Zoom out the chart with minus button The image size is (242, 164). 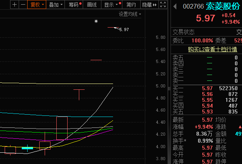[23, 5]
